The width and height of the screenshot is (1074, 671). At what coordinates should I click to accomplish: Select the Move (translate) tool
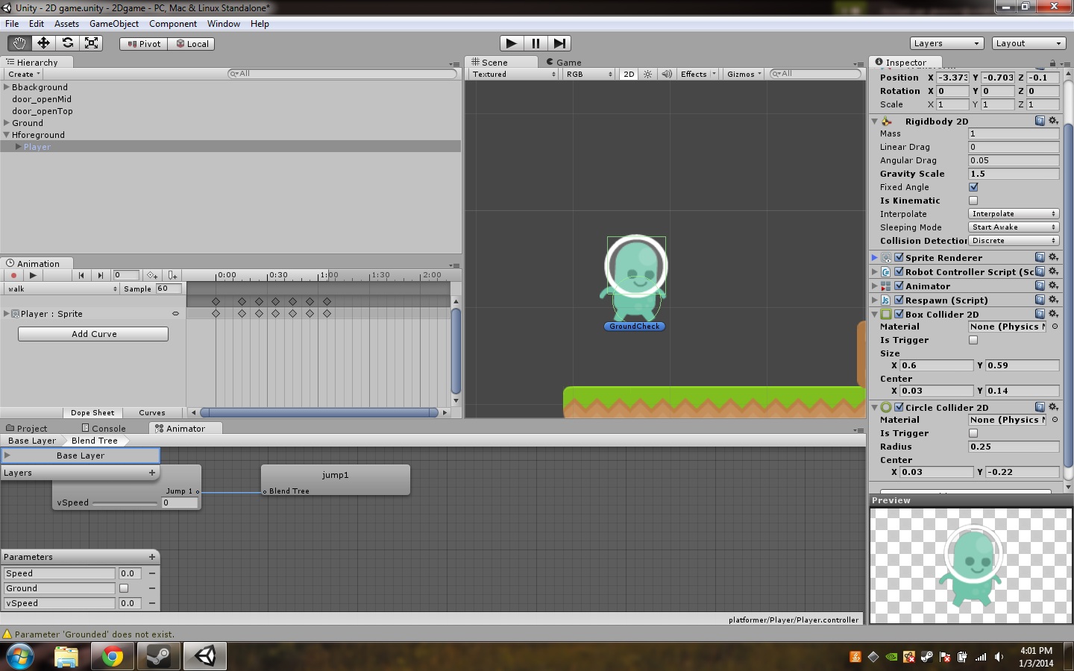43,43
